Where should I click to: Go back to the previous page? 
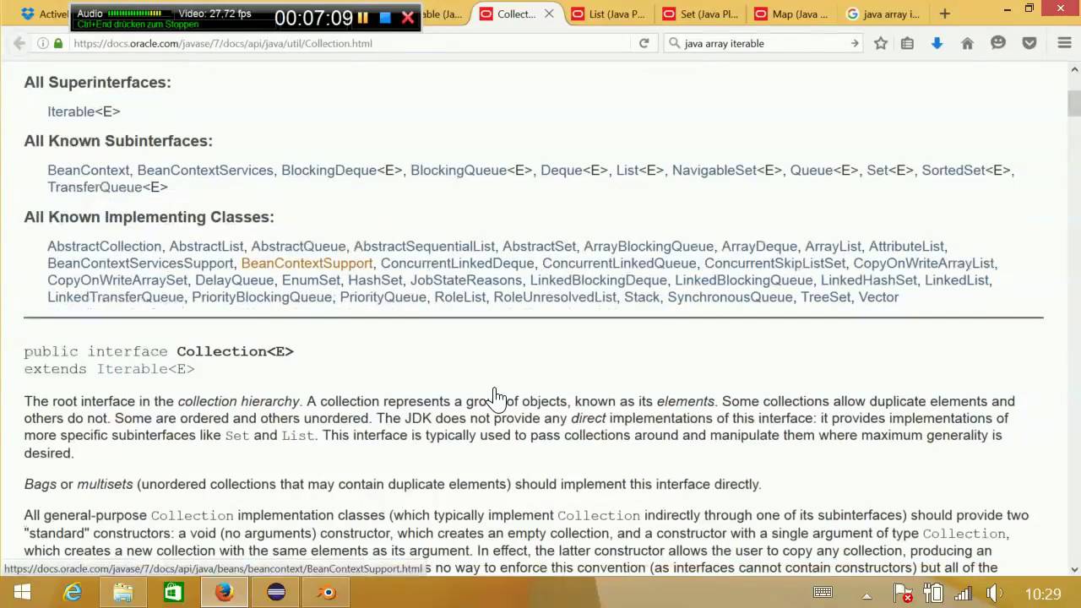(x=19, y=43)
